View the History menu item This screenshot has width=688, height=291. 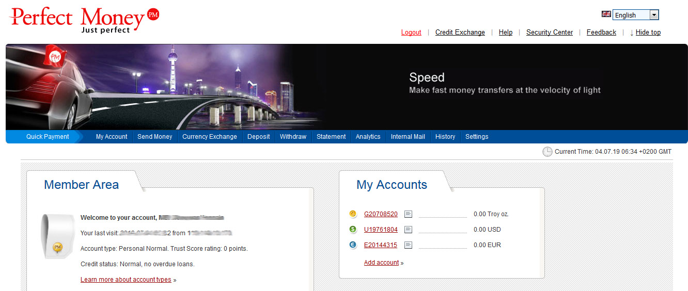[445, 137]
